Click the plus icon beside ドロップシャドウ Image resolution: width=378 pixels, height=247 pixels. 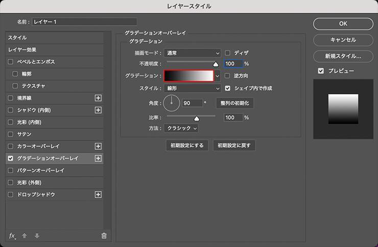[x=99, y=195]
